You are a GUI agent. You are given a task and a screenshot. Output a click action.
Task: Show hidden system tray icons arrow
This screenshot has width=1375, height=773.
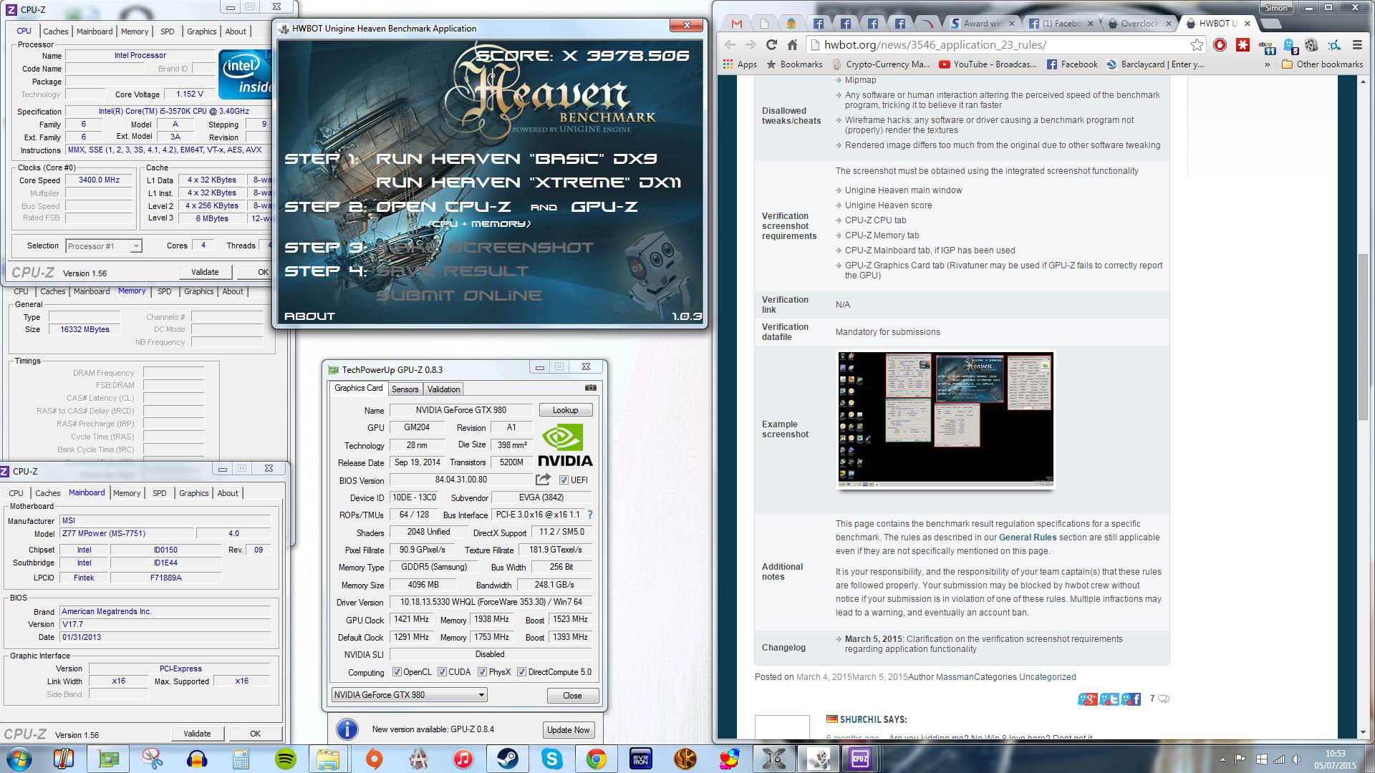1222,759
